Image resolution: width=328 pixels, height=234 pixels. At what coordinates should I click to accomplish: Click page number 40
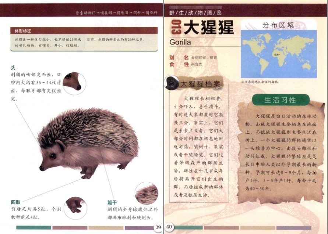169,227
